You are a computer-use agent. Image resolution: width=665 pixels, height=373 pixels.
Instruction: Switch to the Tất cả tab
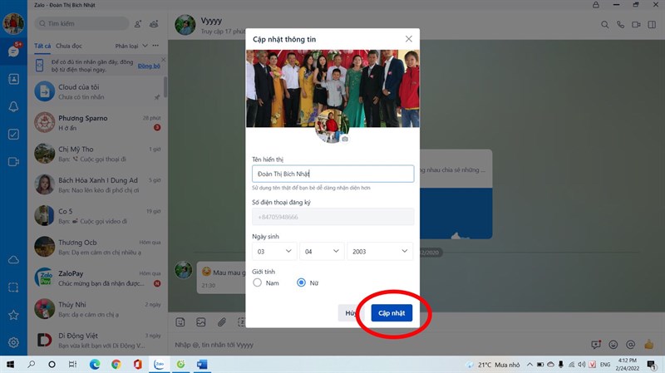pyautogui.click(x=42, y=46)
